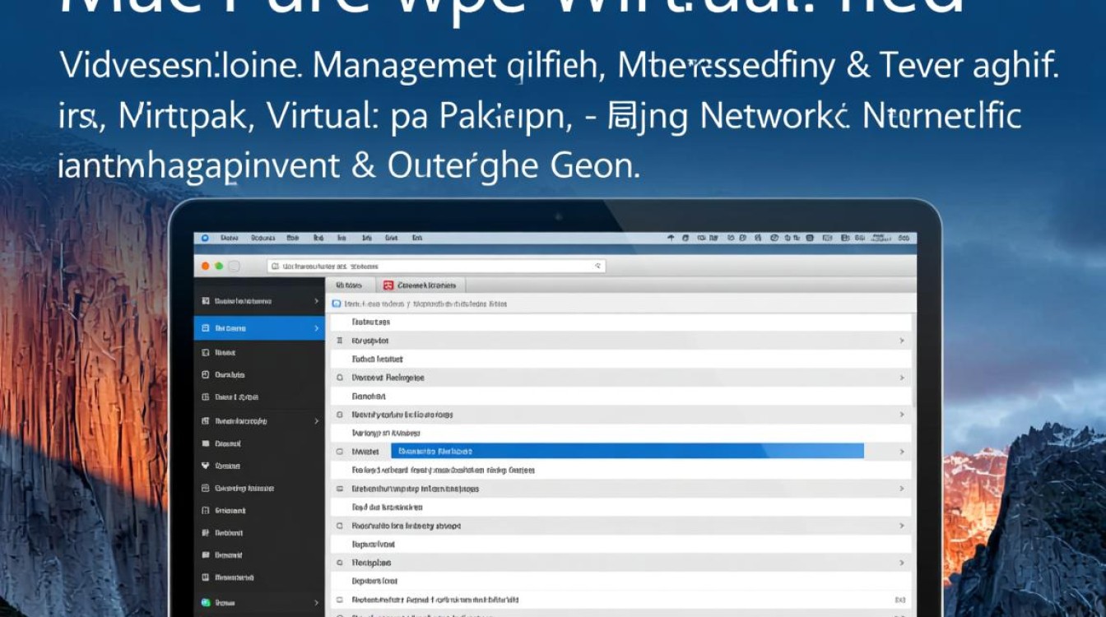
Task: Click the blue highlighted bar in the list
Action: click(626, 451)
